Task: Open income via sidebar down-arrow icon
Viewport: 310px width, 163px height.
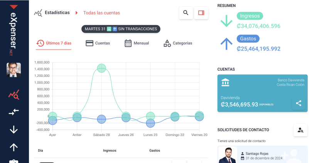Action: [x=14, y=129]
